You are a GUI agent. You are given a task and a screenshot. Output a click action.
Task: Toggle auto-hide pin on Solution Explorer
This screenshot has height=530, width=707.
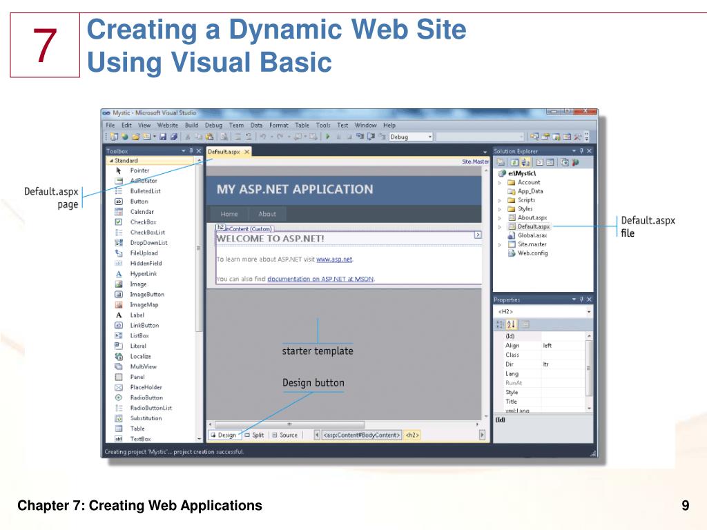tap(581, 151)
